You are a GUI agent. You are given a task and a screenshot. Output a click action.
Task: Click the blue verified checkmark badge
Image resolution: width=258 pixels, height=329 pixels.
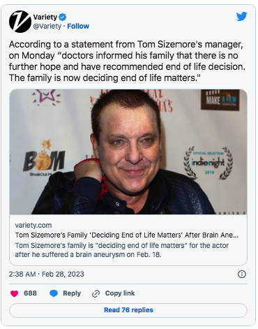coord(62,17)
